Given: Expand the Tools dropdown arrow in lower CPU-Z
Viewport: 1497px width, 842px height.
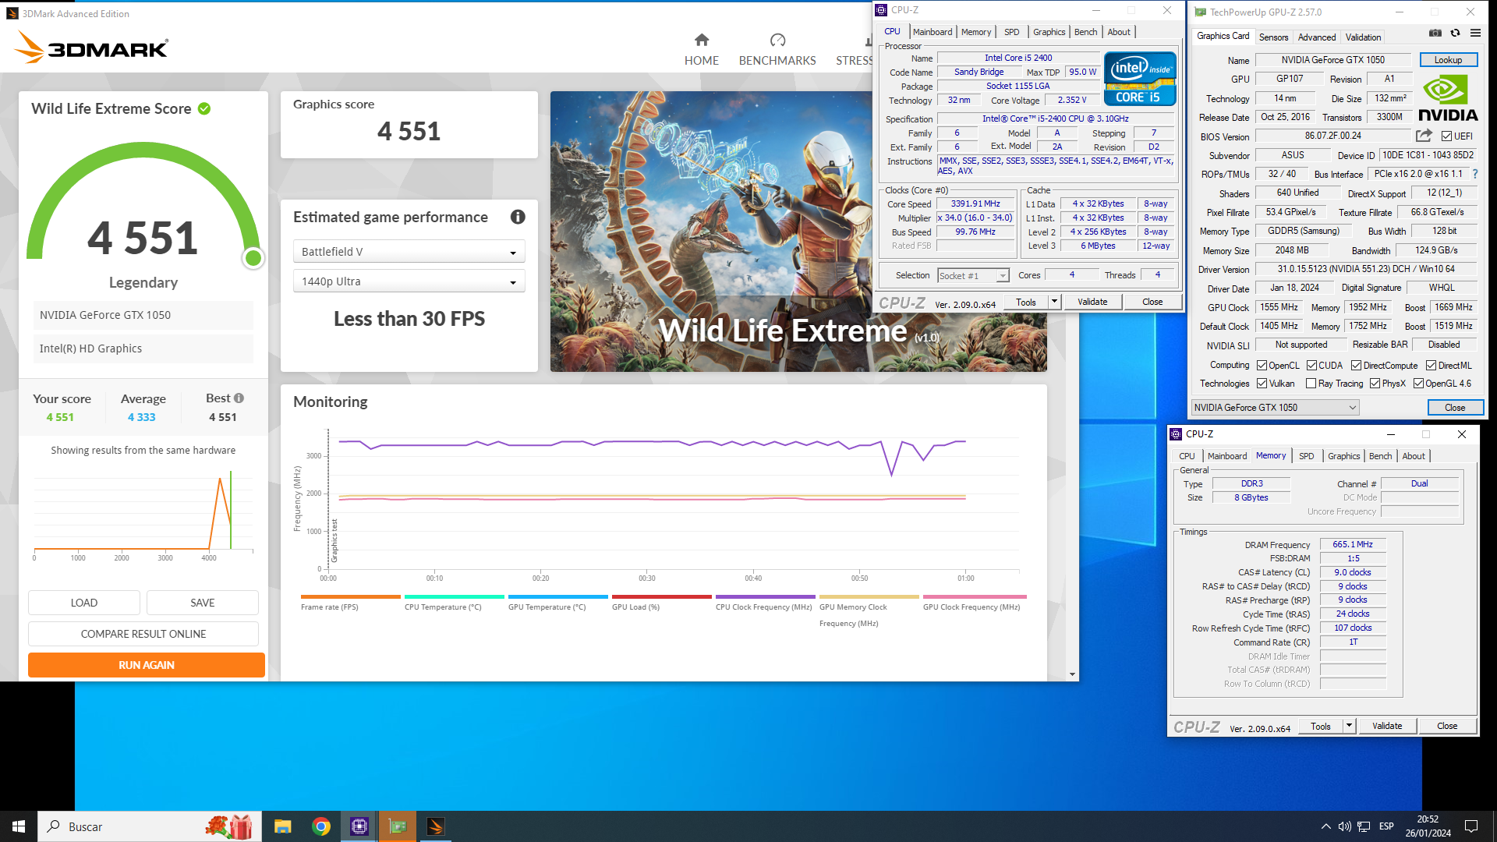Looking at the screenshot, I should pyautogui.click(x=1349, y=726).
